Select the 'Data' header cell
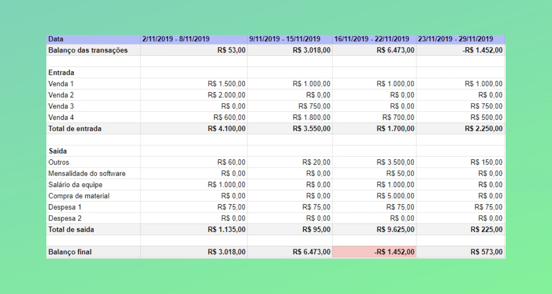The height and width of the screenshot is (294, 552). click(x=93, y=39)
